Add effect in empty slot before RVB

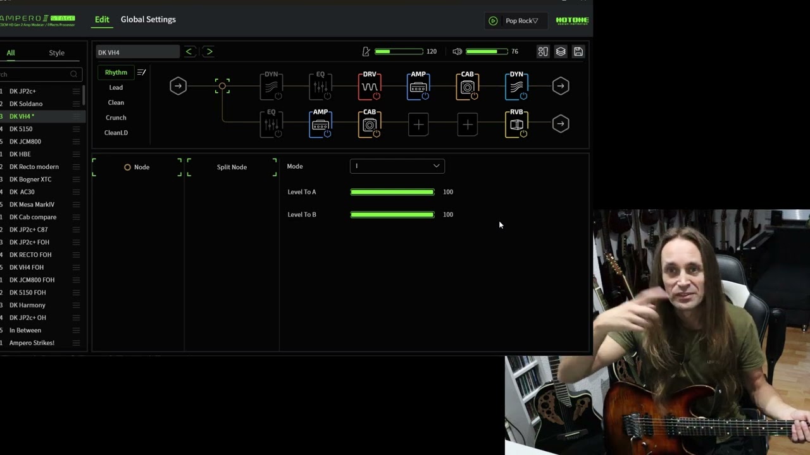click(468, 124)
